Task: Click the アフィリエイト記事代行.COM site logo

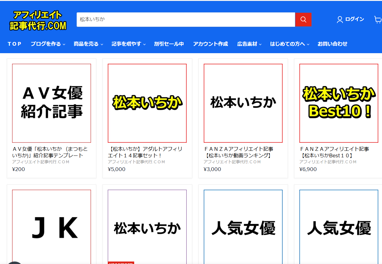Action: (38, 21)
